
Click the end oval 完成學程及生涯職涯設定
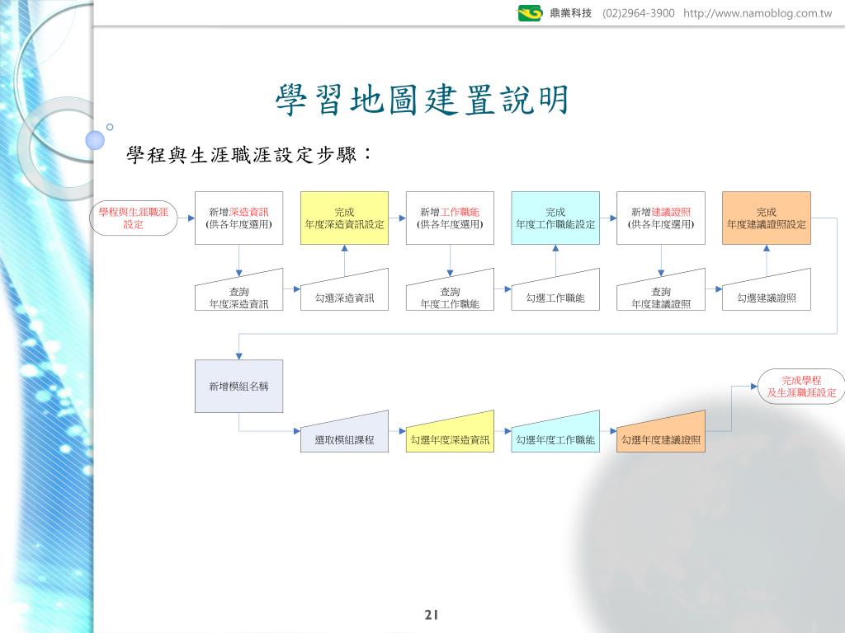801,387
